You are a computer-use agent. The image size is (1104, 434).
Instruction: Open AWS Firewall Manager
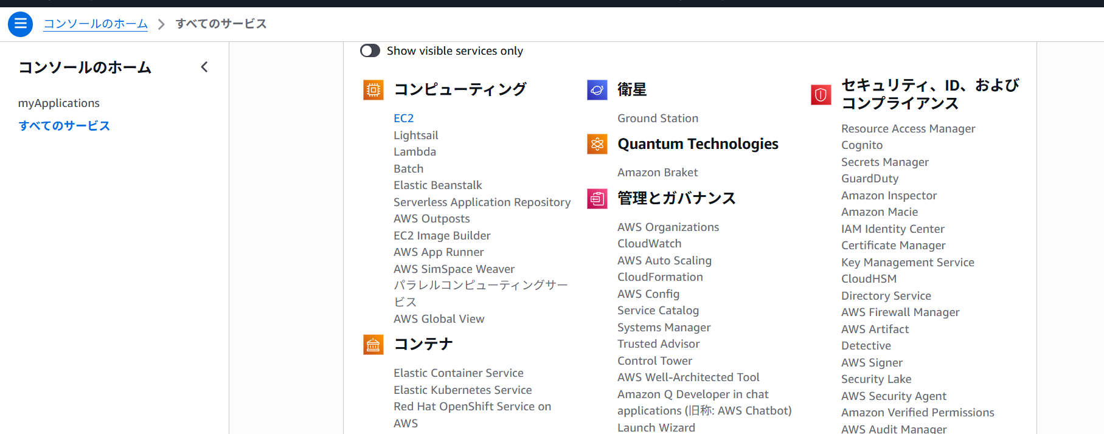(900, 312)
